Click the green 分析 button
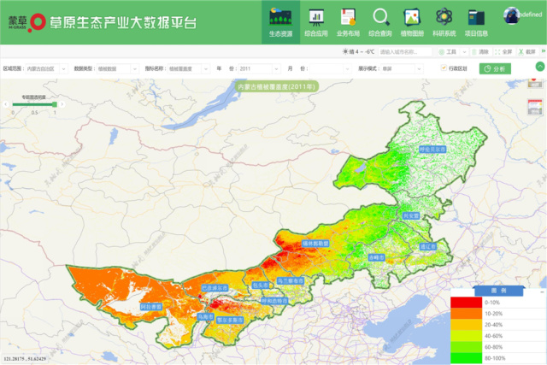 point(493,68)
